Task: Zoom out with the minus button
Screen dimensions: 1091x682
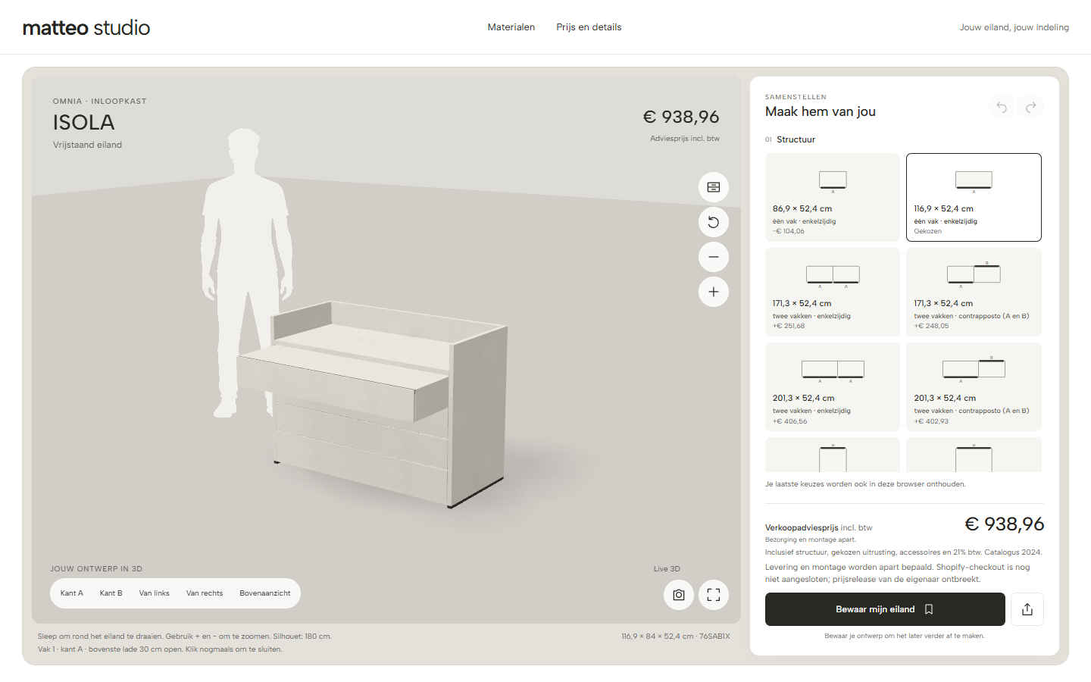Action: (x=714, y=257)
